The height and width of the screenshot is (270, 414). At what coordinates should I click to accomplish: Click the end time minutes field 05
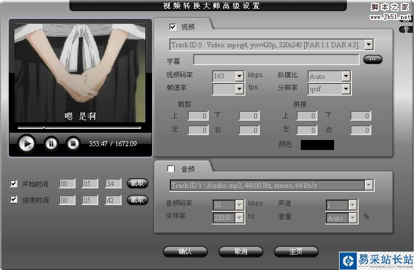90,200
